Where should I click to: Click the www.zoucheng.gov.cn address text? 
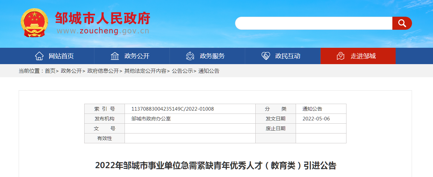pos(103,31)
